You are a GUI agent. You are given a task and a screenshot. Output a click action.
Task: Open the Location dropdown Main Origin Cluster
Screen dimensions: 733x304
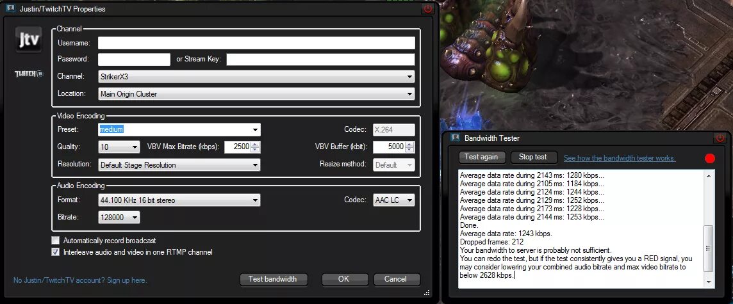(x=257, y=94)
